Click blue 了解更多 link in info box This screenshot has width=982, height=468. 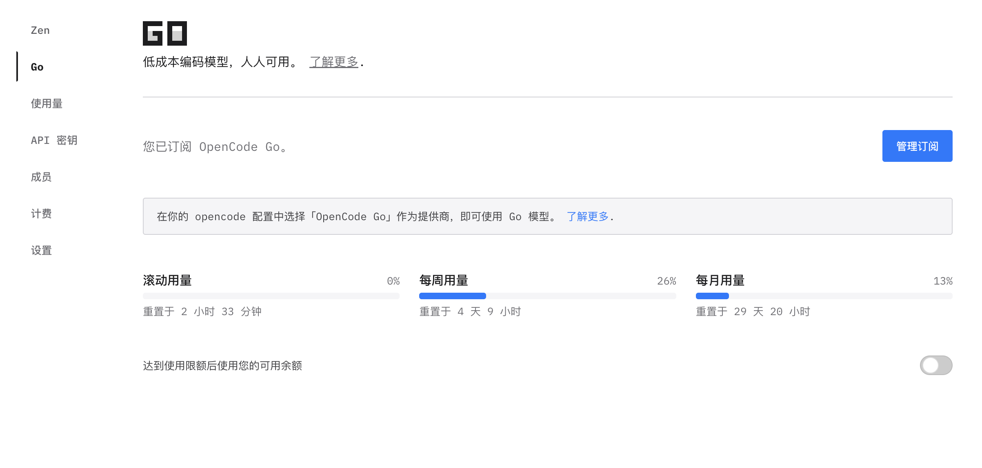coord(587,216)
